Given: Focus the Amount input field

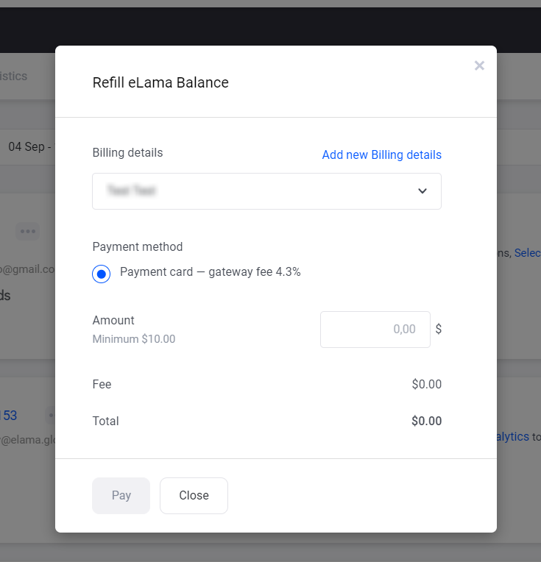Looking at the screenshot, I should (375, 330).
